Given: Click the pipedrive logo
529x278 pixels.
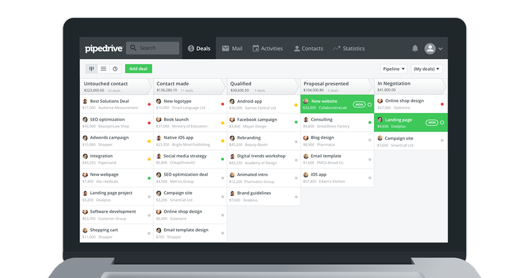Looking at the screenshot, I should pyautogui.click(x=103, y=49).
